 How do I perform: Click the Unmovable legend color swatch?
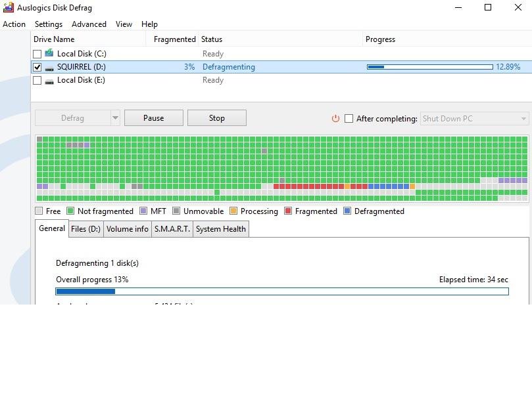point(176,211)
